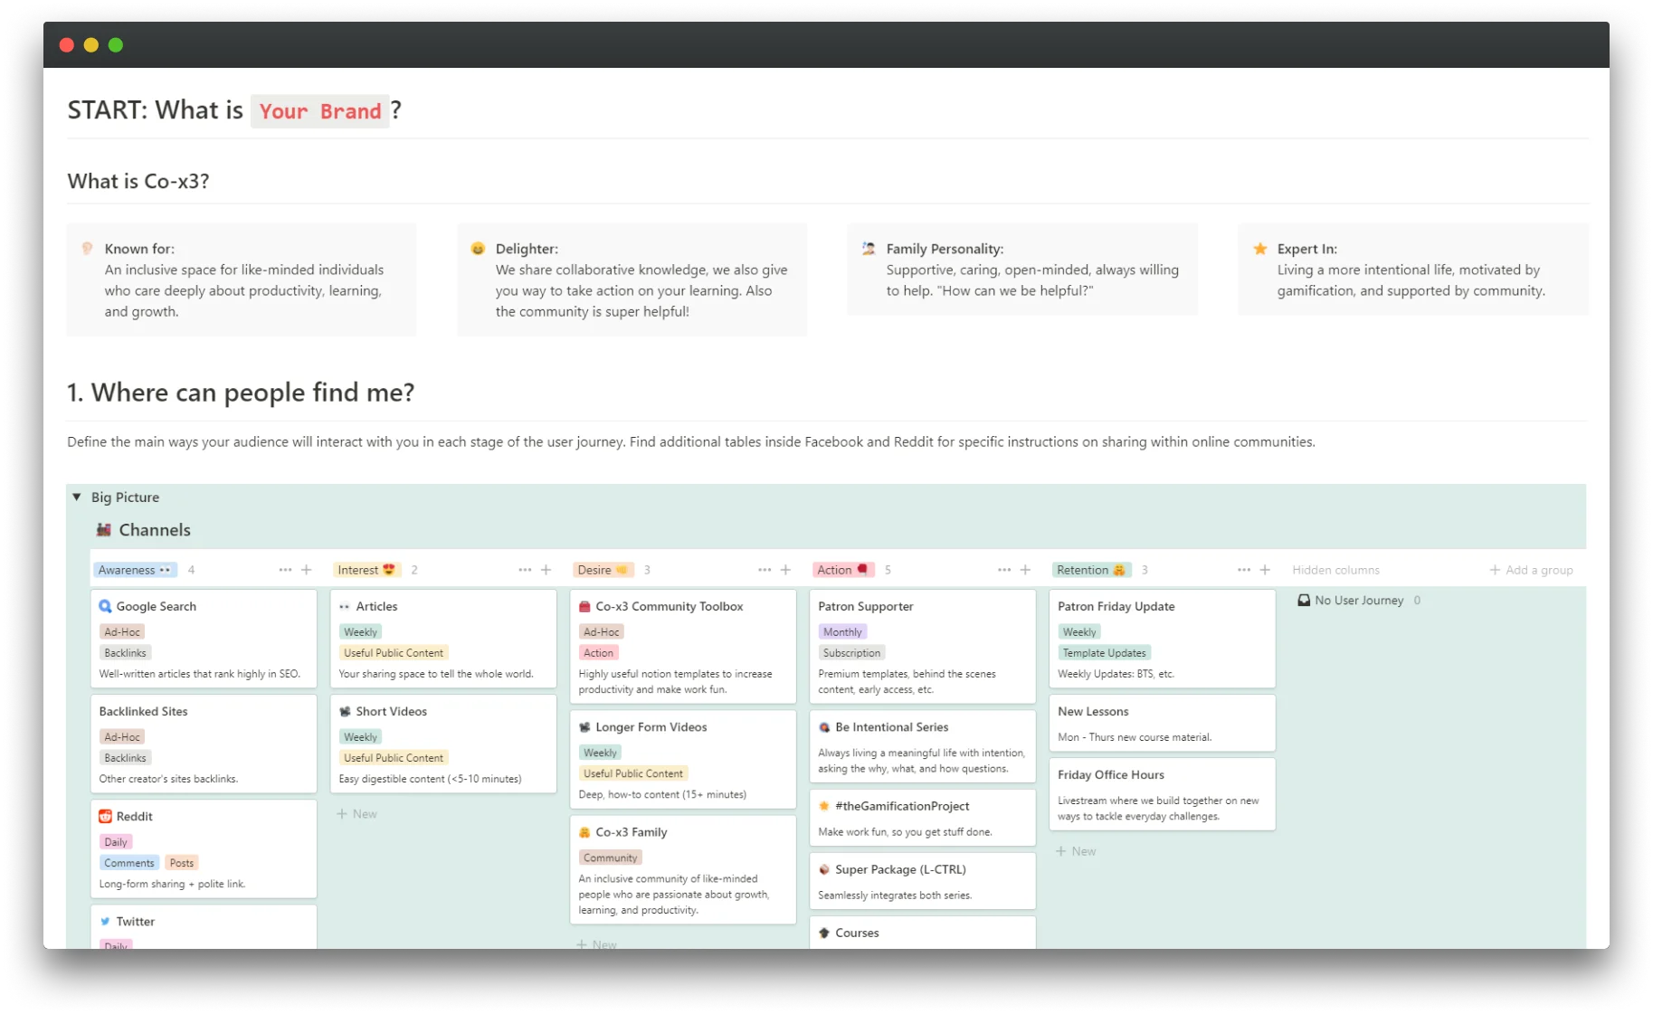This screenshot has height=1014, width=1653.
Task: Click the Channels train icon
Action: pyautogui.click(x=104, y=530)
